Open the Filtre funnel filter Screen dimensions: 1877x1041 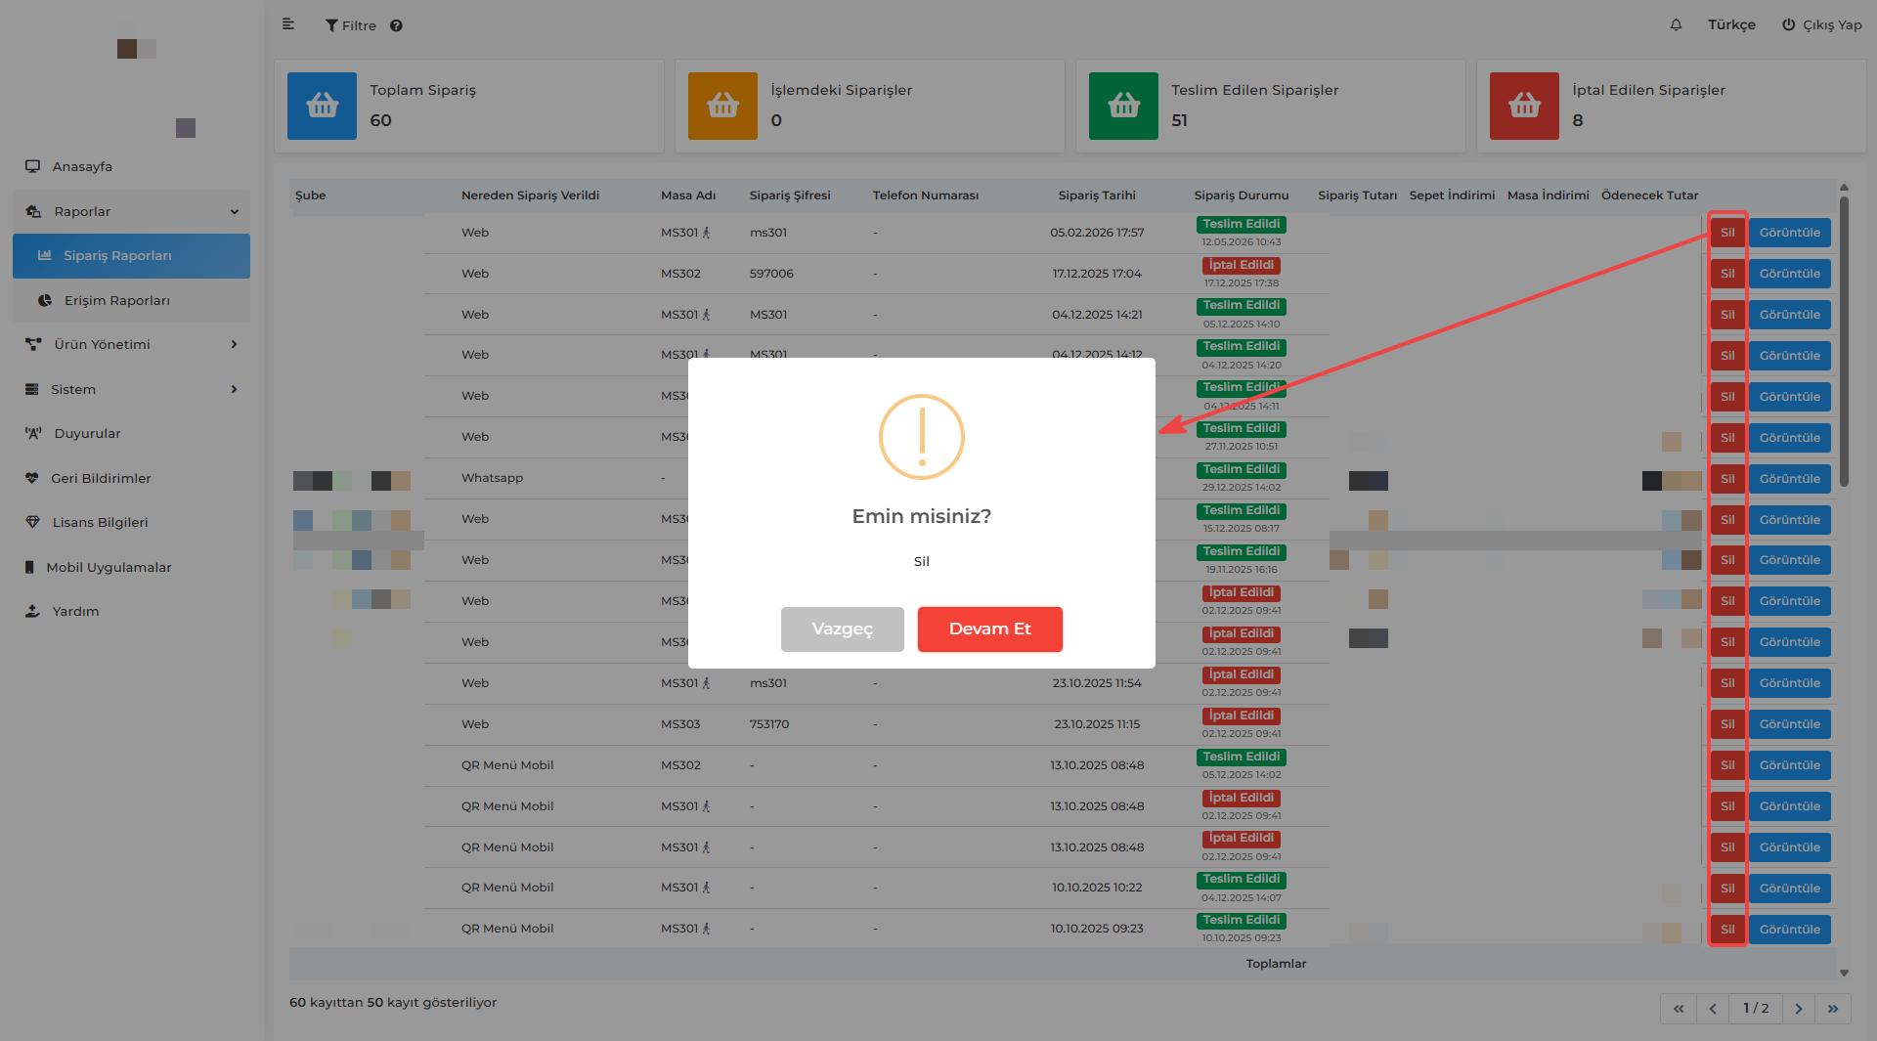(x=351, y=25)
